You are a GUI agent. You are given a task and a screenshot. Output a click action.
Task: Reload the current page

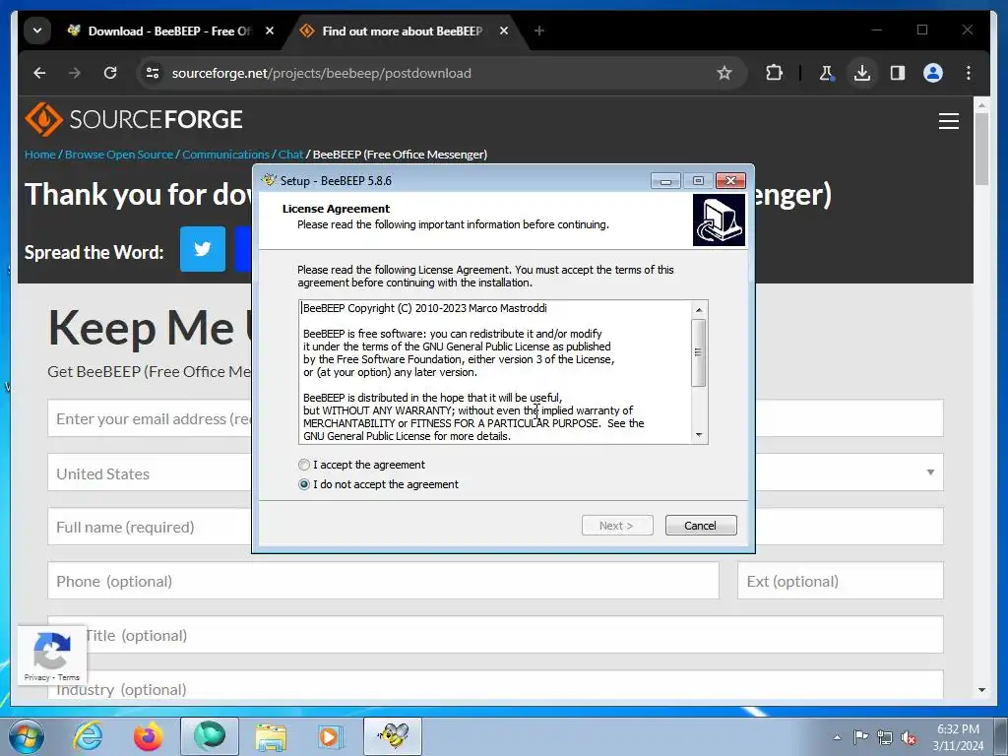[110, 73]
